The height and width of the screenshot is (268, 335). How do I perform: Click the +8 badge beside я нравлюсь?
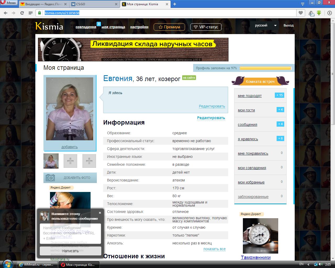280,138
